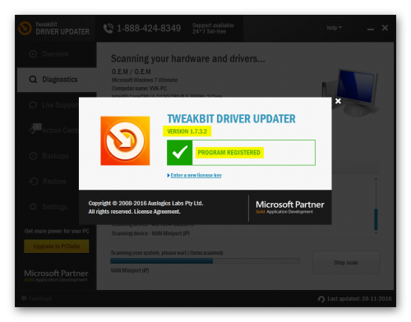Click the Live Support chat icon
Viewport: 411px width, 322px height.
(33, 105)
